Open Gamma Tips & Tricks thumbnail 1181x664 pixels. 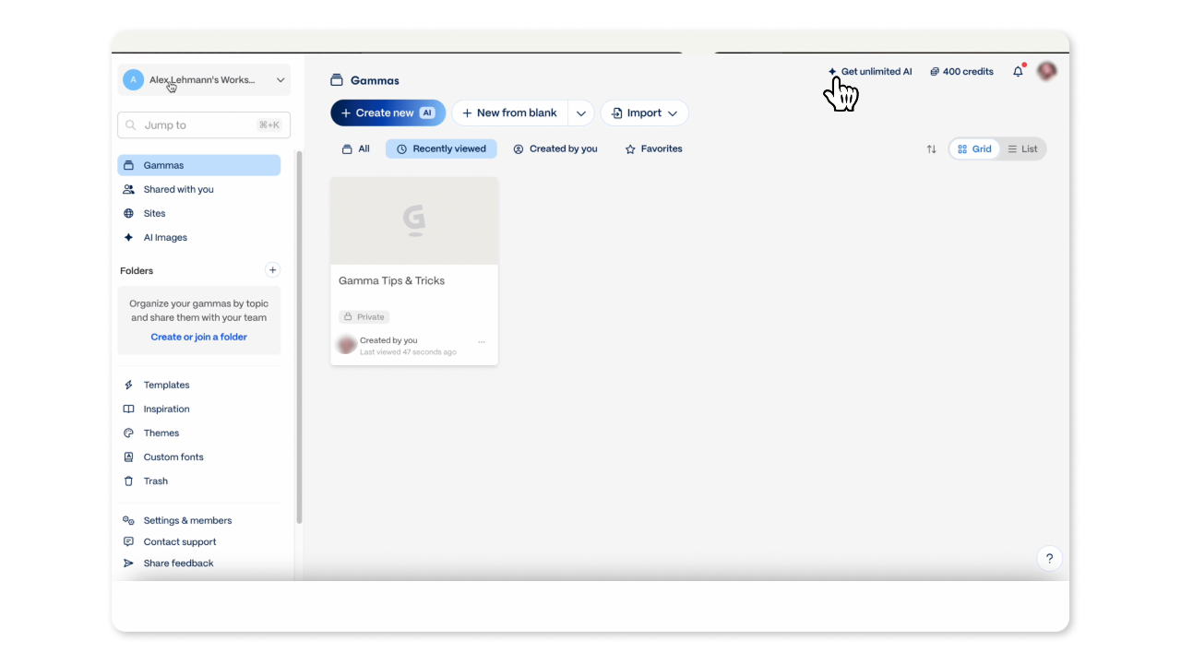414,220
